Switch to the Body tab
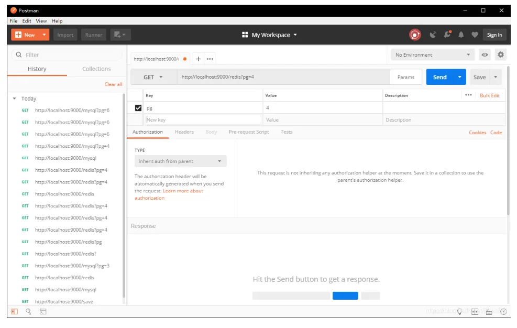 (x=211, y=132)
